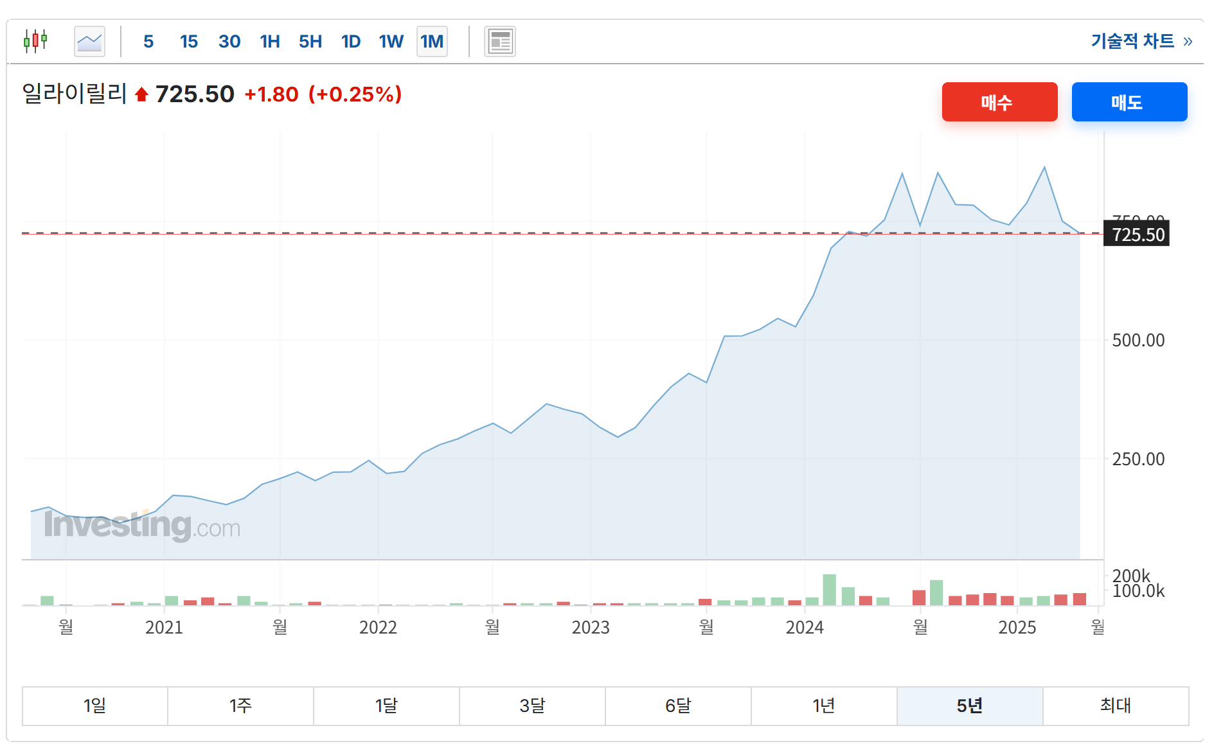1214x755 pixels.
Task: Open the 기술적 차트 link
Action: tap(1141, 41)
